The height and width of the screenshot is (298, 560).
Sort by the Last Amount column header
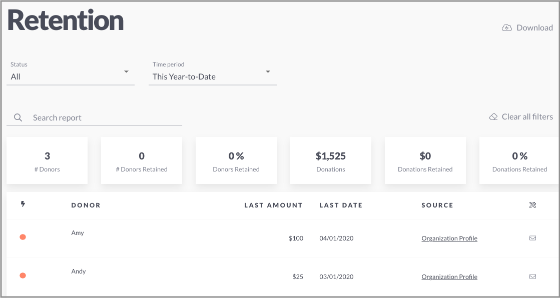pyautogui.click(x=274, y=205)
